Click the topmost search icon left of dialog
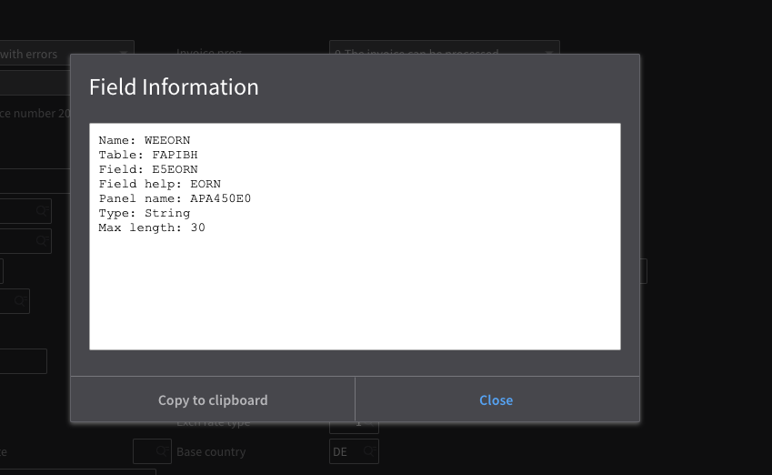The image size is (772, 475). (42, 210)
